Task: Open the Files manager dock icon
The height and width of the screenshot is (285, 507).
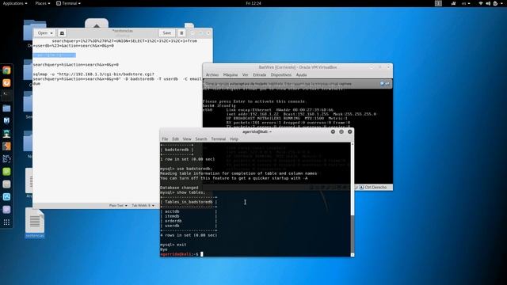Action: 6,108
